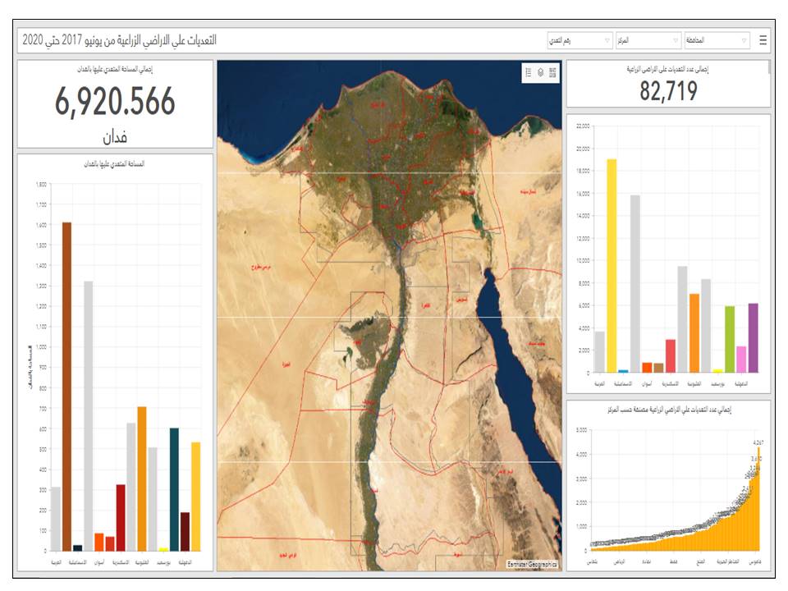788x591 pixels.
Task: Select the tall brown bar in area chart
Action: click(x=67, y=386)
